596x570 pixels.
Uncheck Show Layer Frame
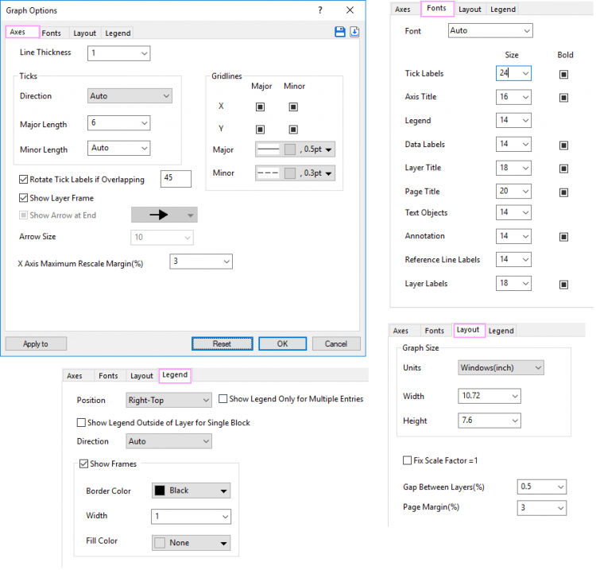click(24, 198)
